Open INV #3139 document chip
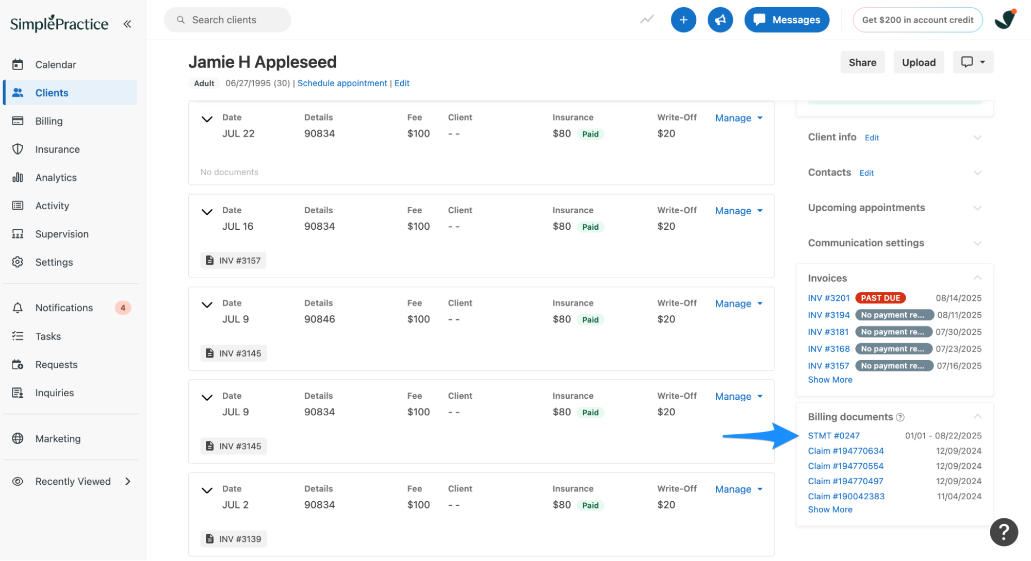The image size is (1031, 561). (234, 538)
